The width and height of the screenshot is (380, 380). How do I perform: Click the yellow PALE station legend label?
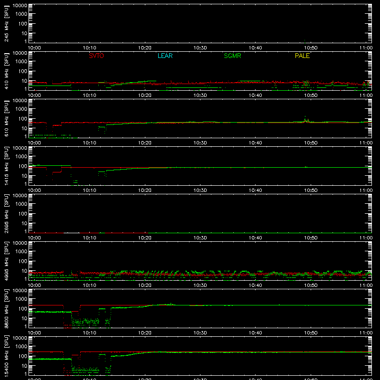(302, 56)
